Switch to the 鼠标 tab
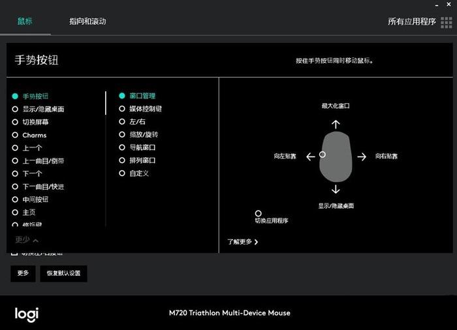This screenshot has height=330, width=457. [25, 22]
